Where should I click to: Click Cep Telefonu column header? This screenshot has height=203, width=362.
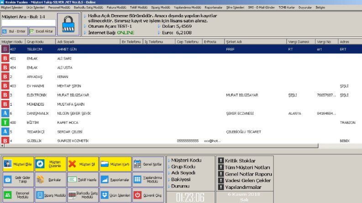189,42
